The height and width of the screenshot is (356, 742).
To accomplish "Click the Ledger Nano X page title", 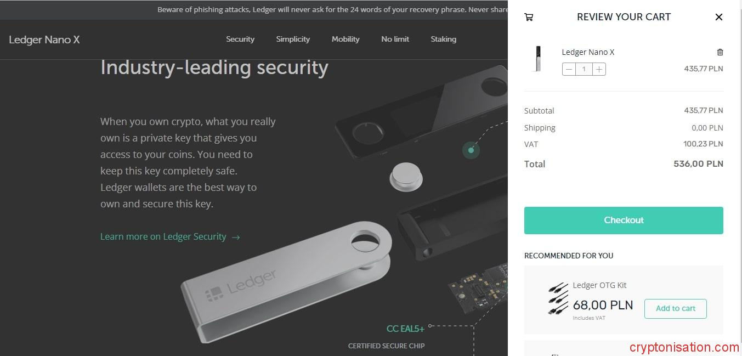I will [x=44, y=39].
